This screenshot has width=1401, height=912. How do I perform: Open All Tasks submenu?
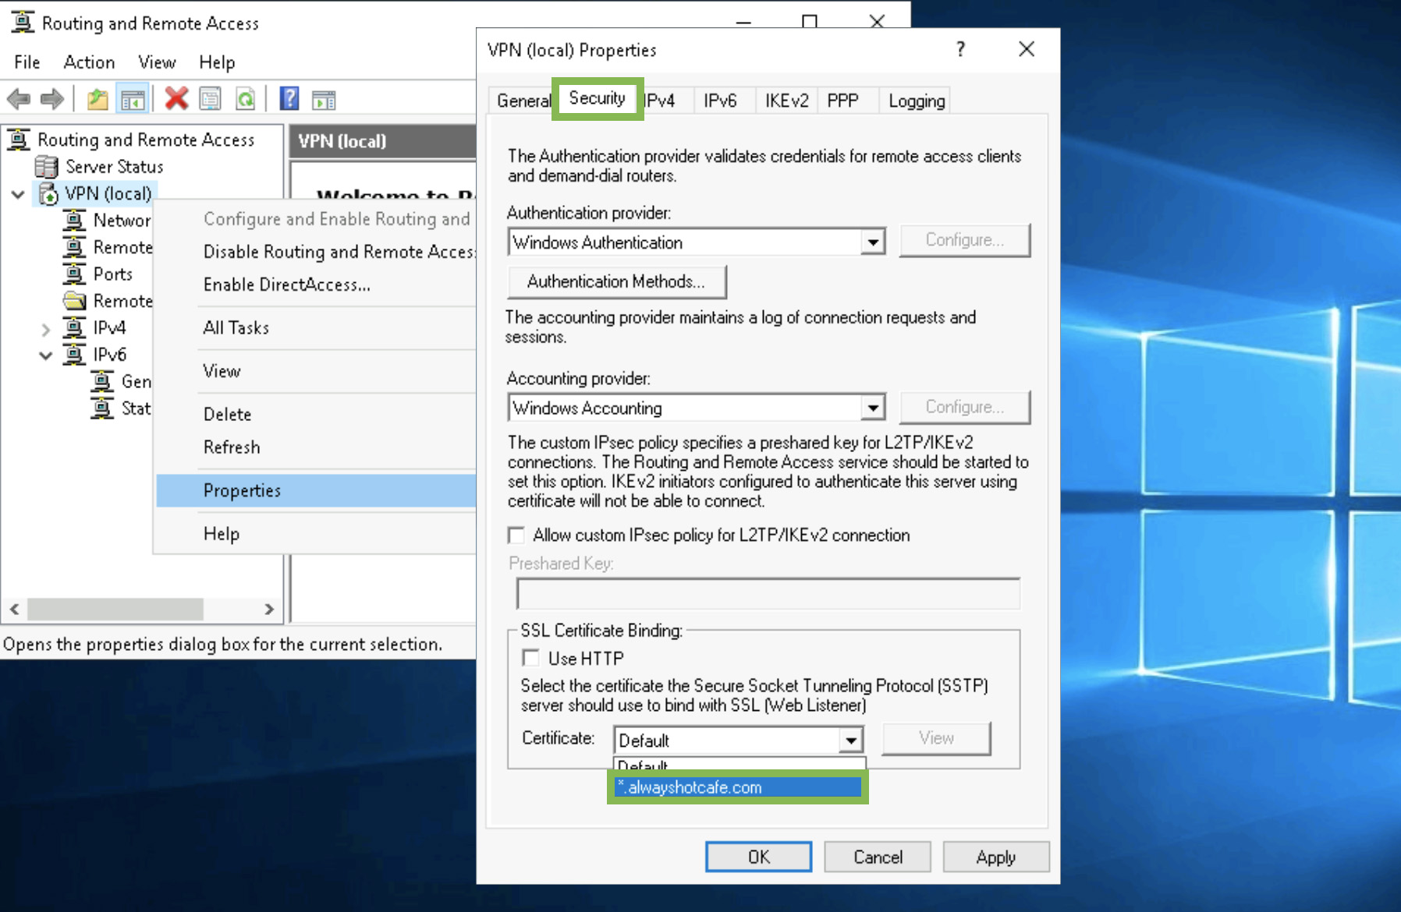[316, 327]
